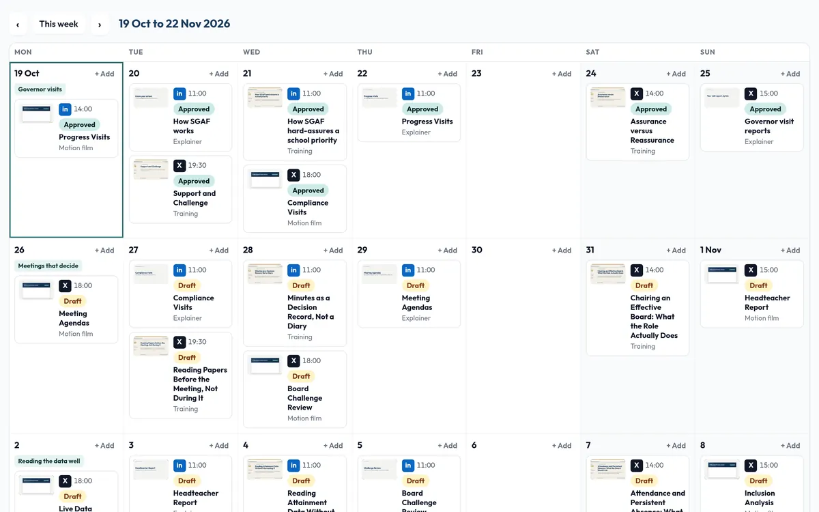The height and width of the screenshot is (512, 819).
Task: Click Approved badge on How SGAF works
Action: pyautogui.click(x=194, y=109)
